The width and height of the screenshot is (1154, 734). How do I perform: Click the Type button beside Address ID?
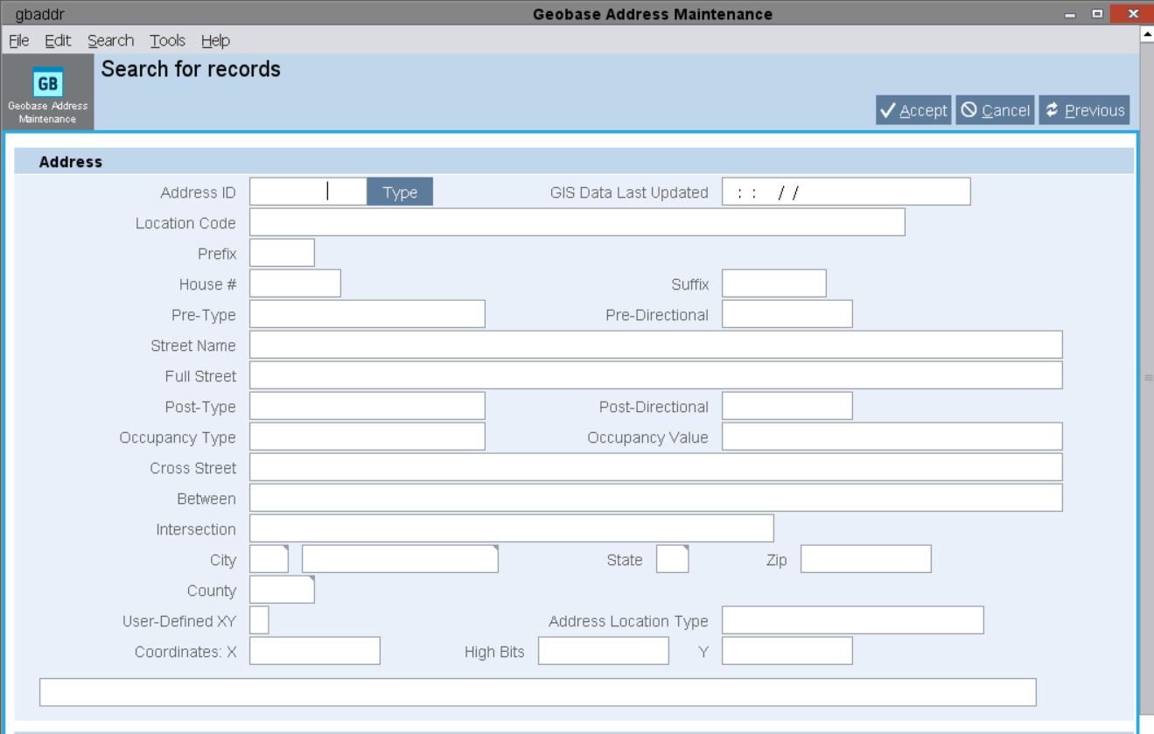pyautogui.click(x=400, y=192)
